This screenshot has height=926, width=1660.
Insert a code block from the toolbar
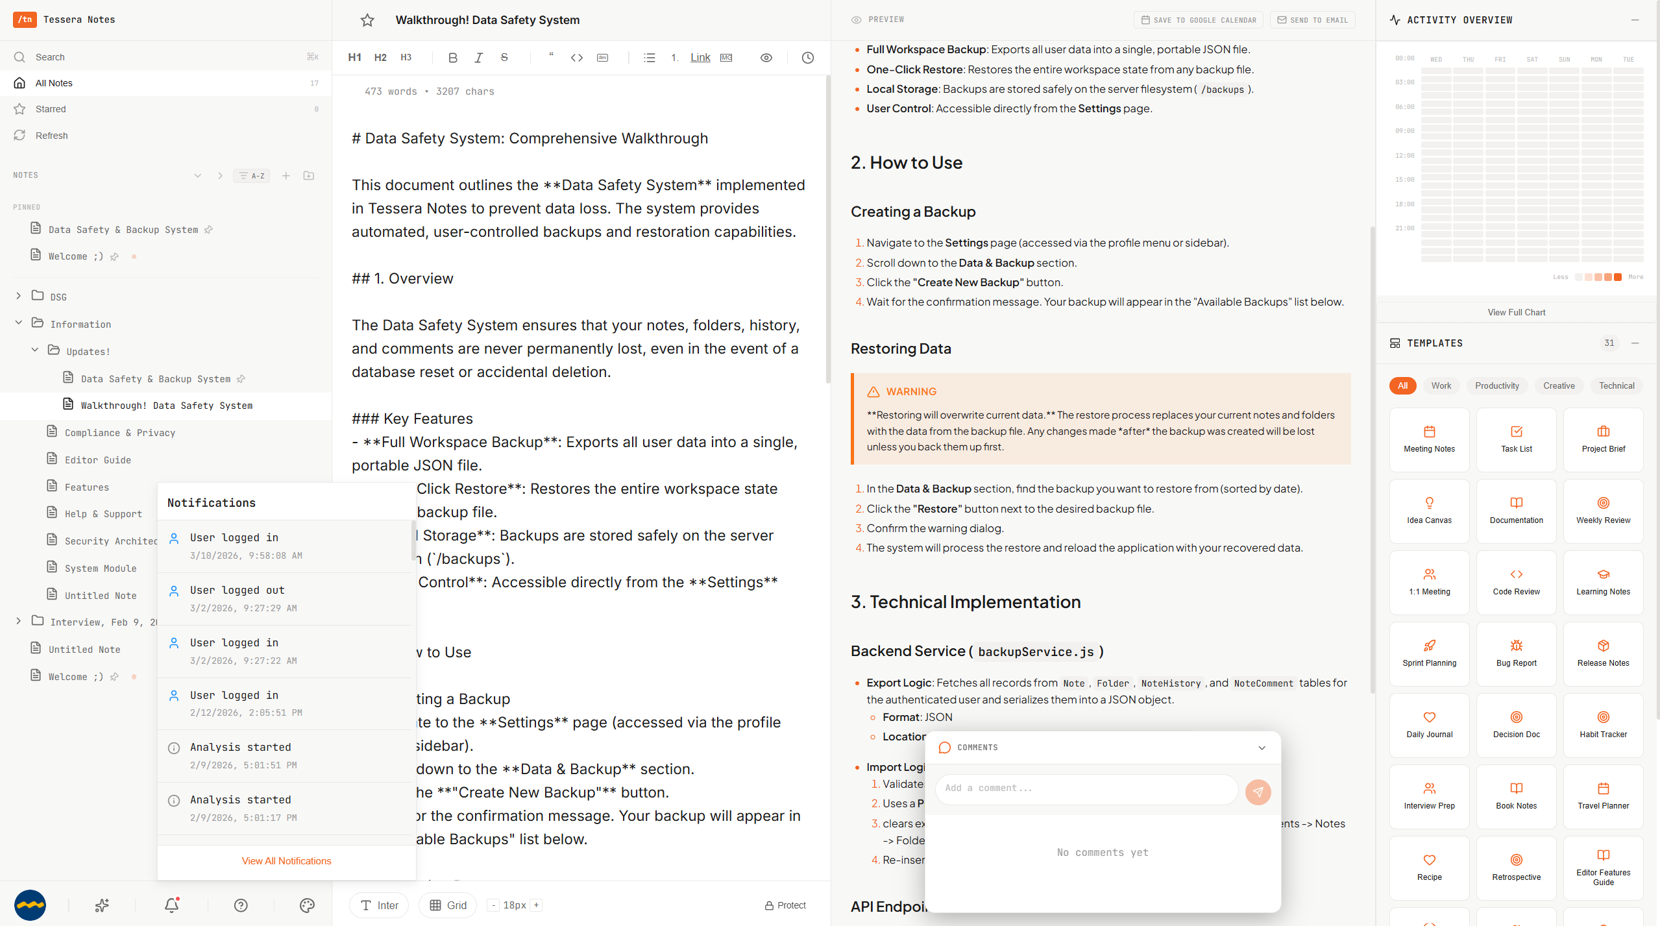point(577,58)
